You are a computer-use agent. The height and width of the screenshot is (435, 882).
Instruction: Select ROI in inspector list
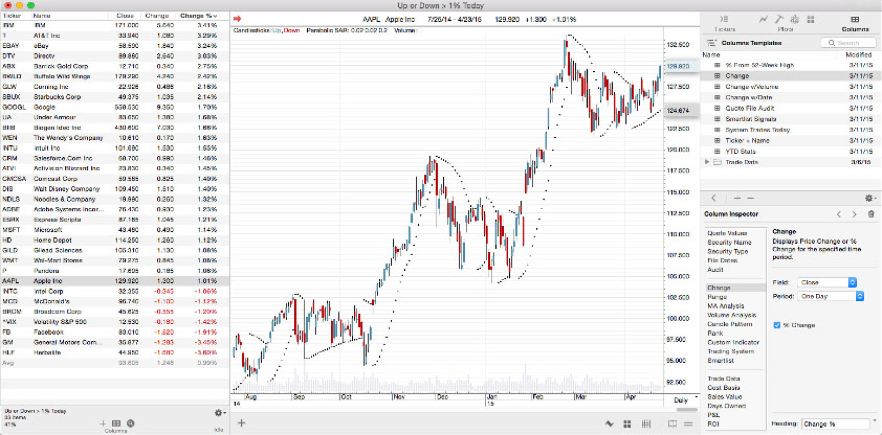(713, 424)
